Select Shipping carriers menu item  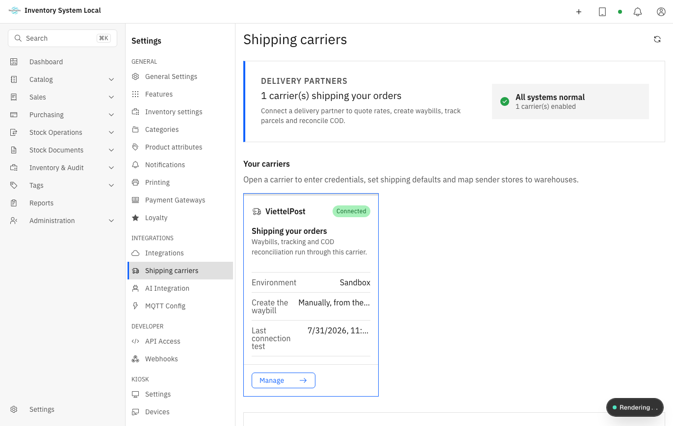click(180, 271)
